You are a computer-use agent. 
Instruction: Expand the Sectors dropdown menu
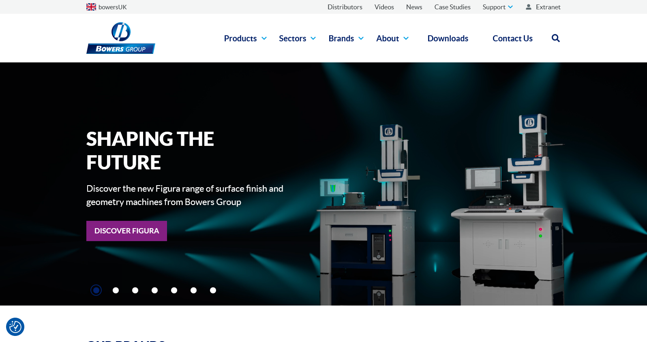coord(297,38)
